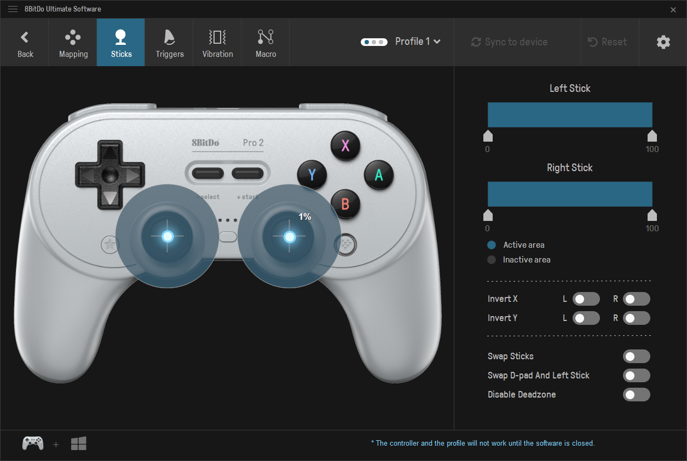Toggle Invert Y for right stick
687x461 pixels.
coord(637,318)
